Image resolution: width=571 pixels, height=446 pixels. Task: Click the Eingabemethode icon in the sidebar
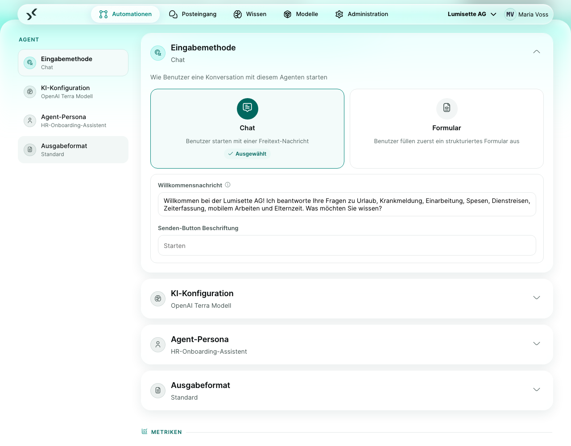coord(30,63)
